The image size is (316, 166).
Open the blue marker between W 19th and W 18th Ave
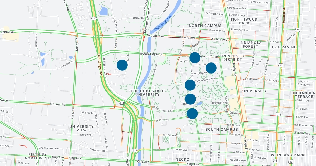[211, 68]
